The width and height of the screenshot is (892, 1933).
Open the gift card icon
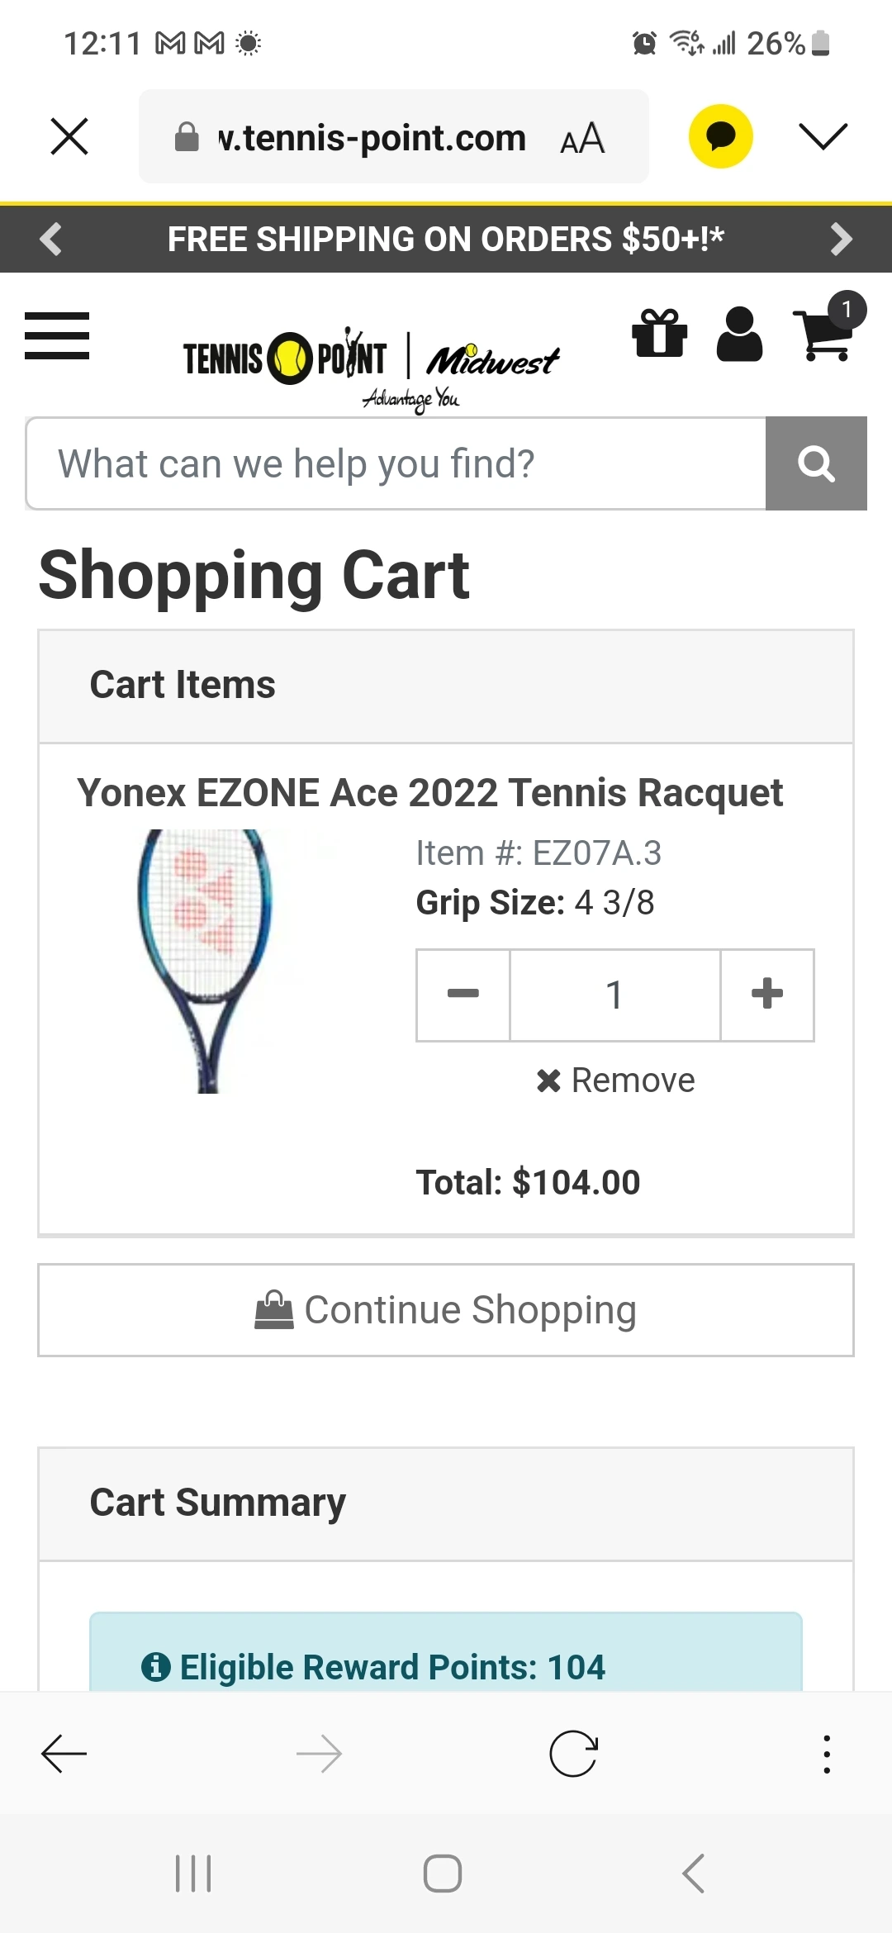pos(659,333)
